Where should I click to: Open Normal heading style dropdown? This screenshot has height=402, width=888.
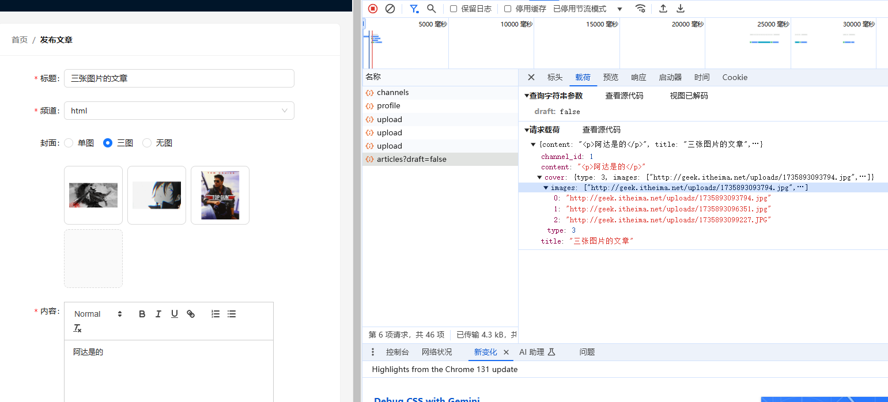(x=98, y=314)
